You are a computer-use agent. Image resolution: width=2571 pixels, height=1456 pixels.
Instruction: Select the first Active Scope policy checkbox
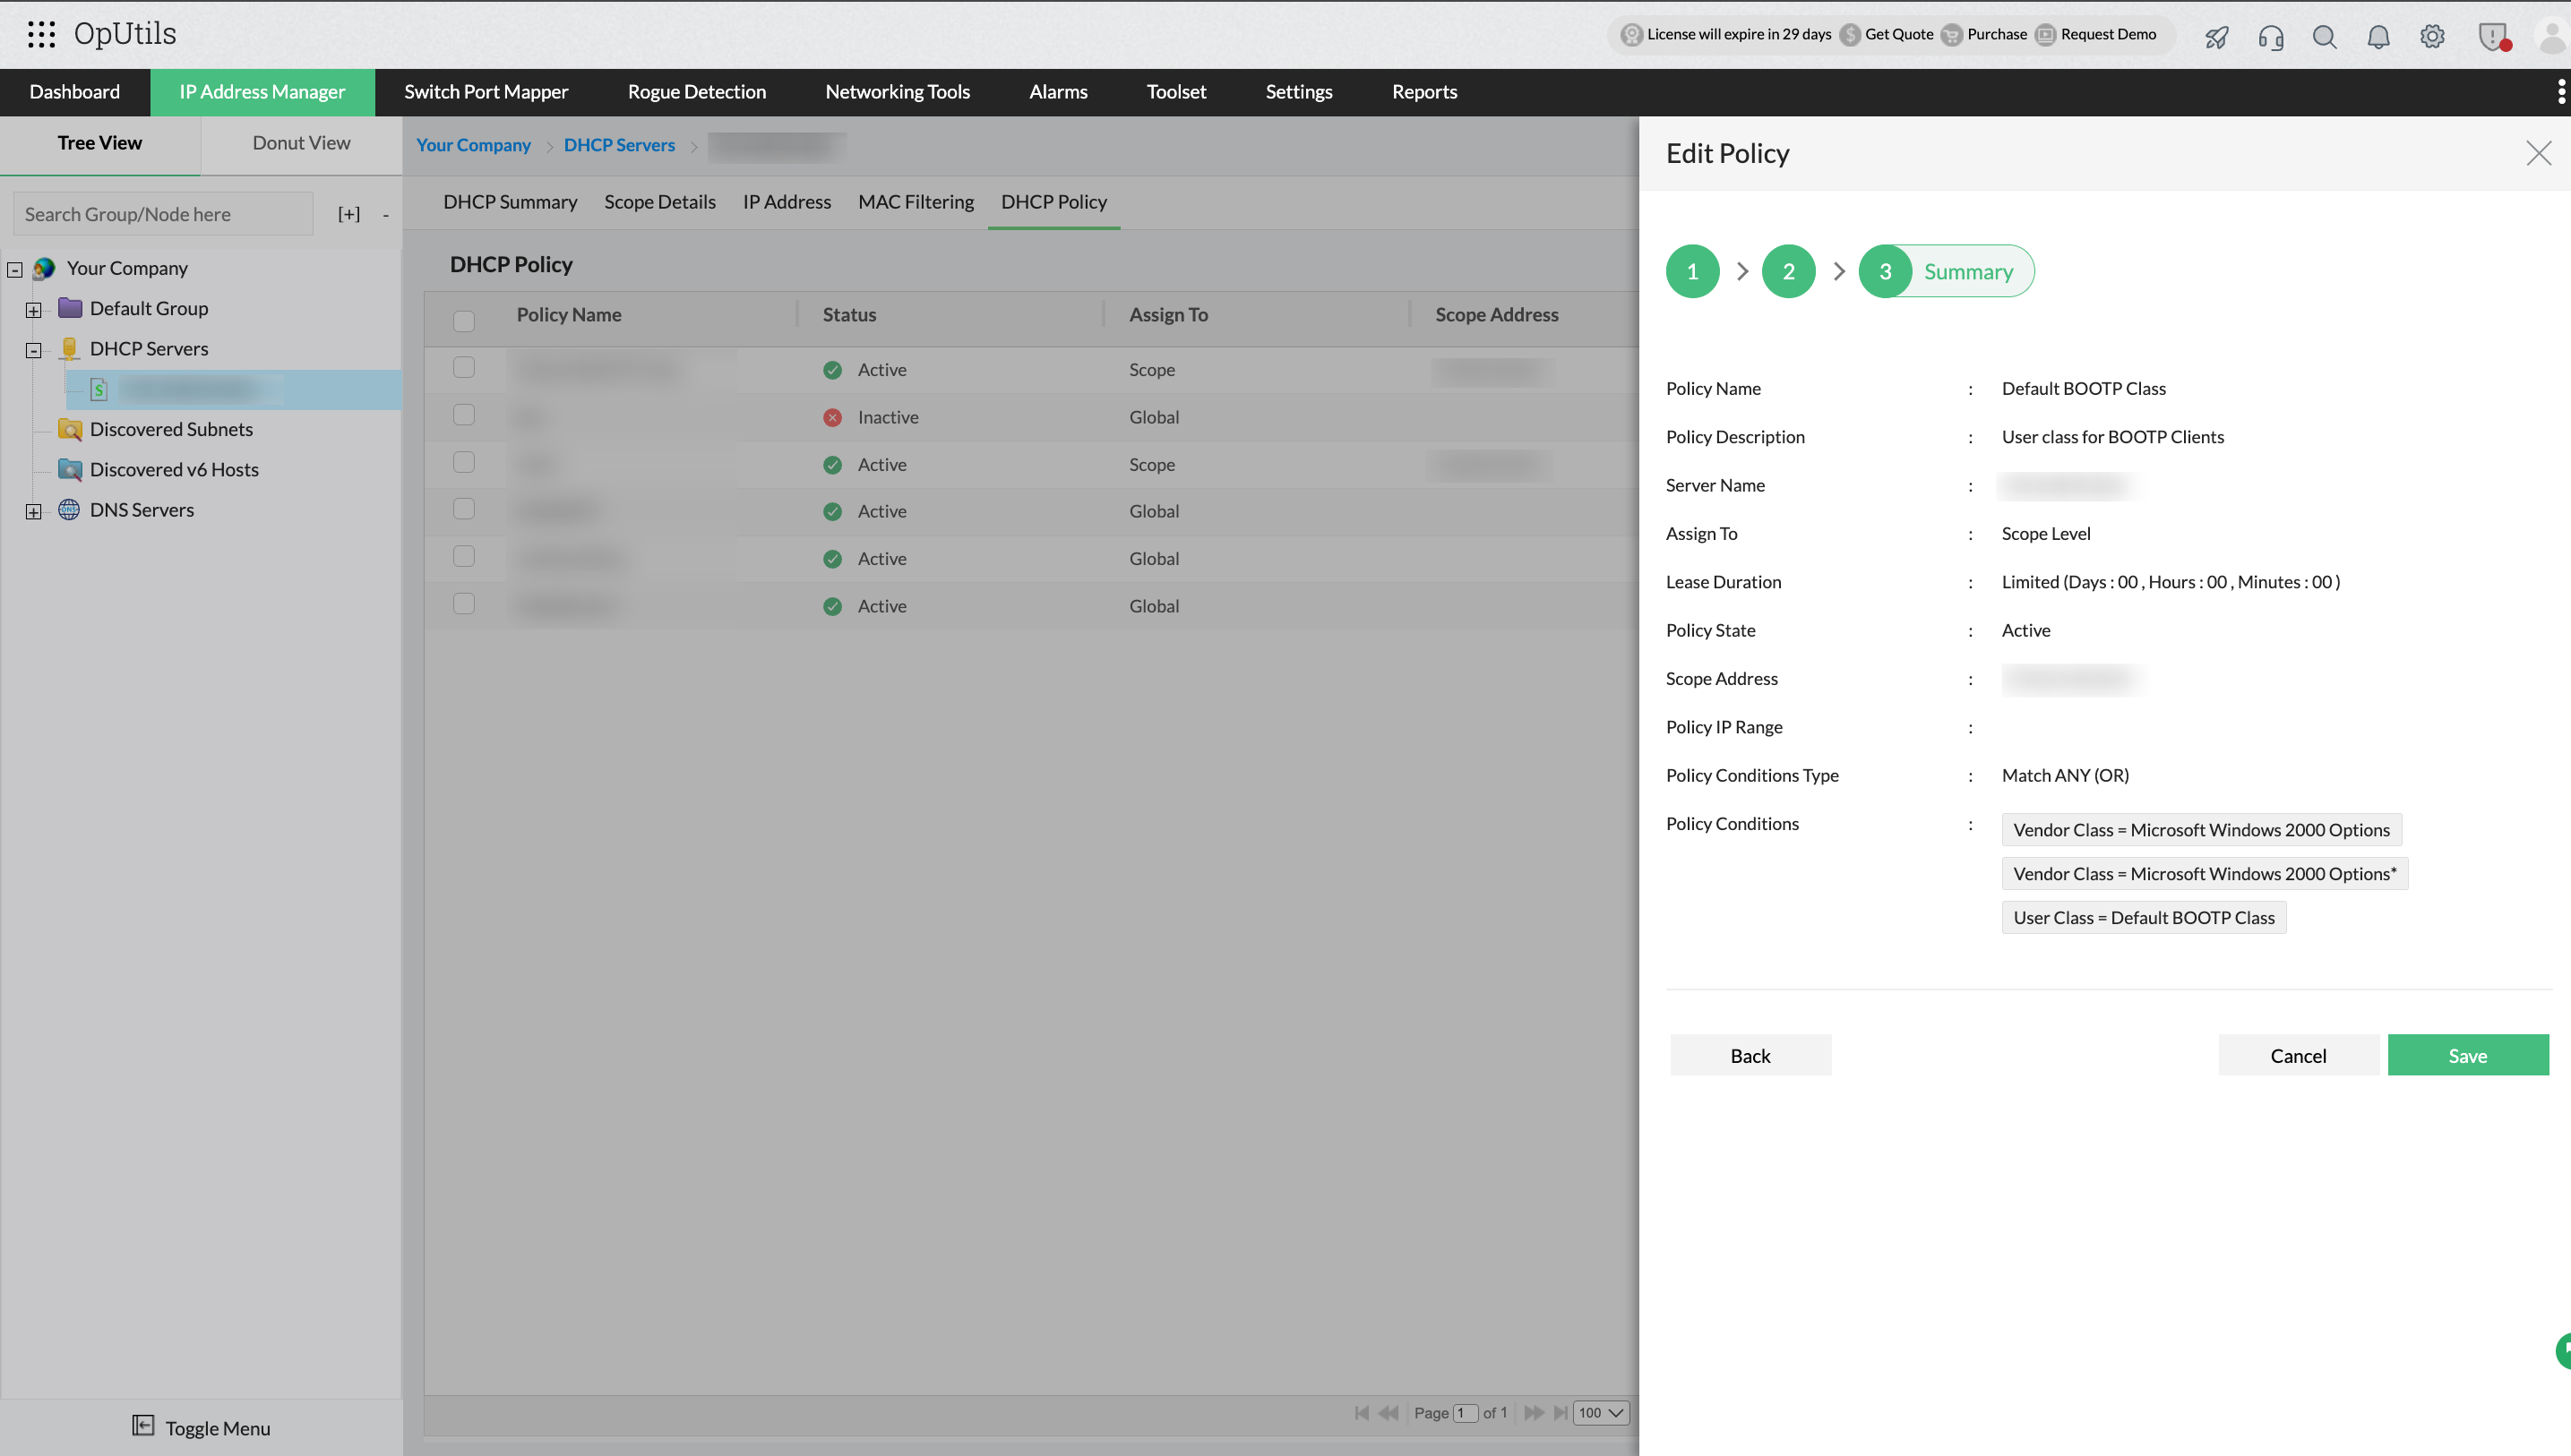(463, 368)
